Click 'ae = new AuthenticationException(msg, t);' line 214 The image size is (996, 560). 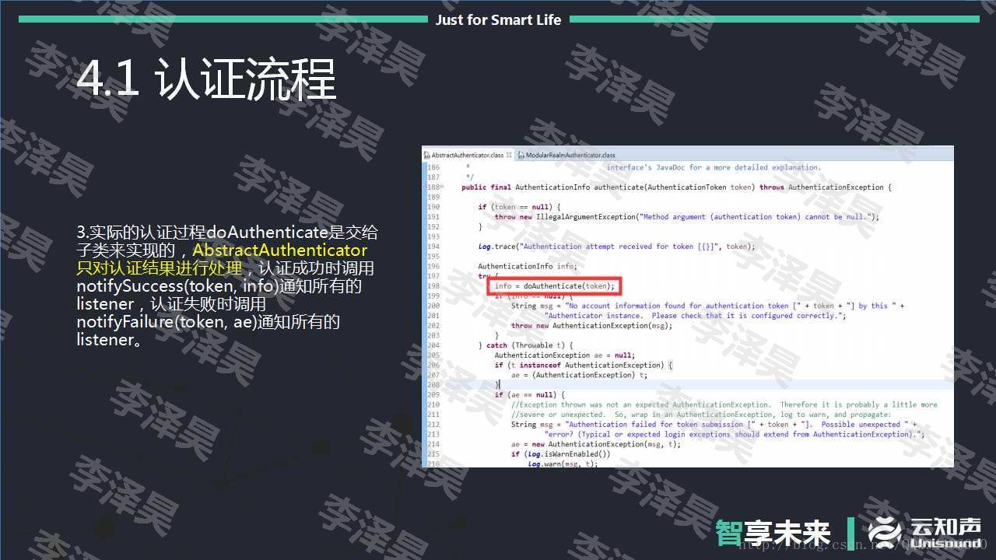coord(595,444)
